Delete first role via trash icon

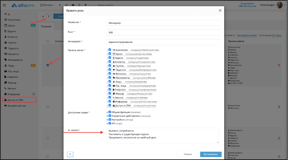click(x=279, y=65)
